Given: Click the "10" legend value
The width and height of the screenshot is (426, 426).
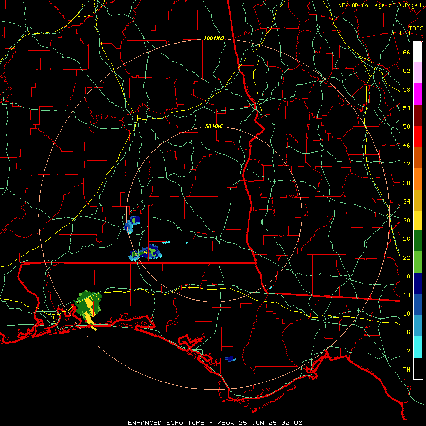Looking at the screenshot, I should pos(407,313).
